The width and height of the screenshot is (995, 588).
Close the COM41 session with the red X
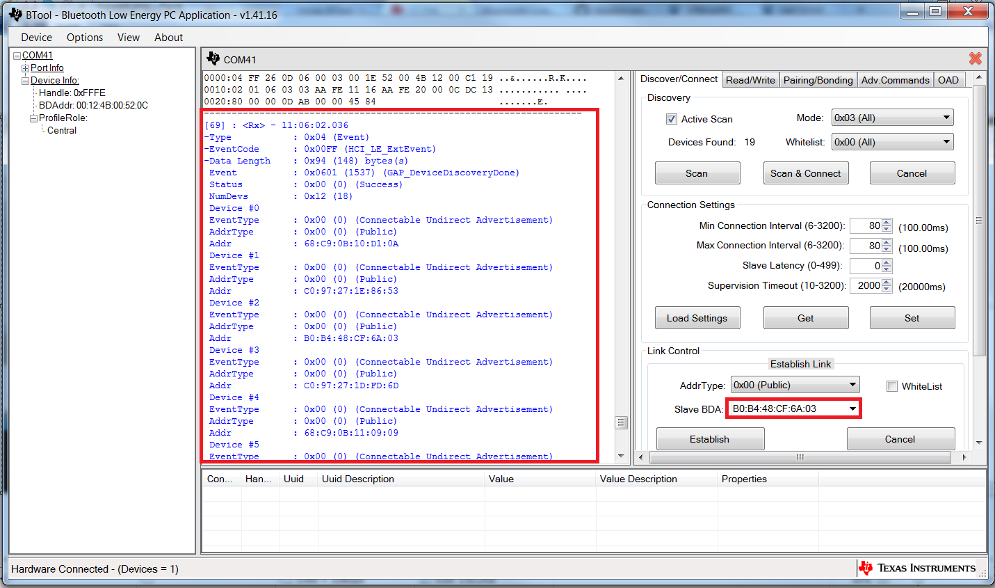pos(974,58)
